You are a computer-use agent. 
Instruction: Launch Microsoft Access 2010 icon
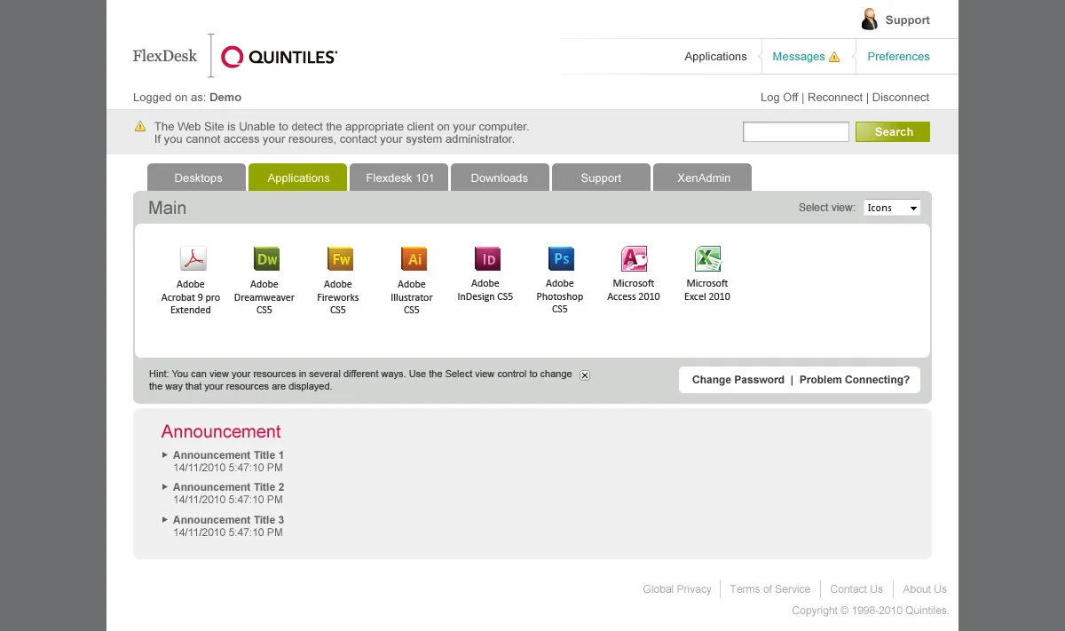tap(635, 258)
